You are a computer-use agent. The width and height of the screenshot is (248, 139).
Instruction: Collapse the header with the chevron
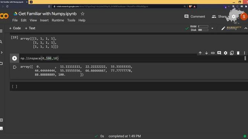(x=246, y=28)
